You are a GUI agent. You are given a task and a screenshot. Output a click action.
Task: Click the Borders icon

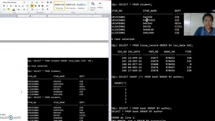point(37,9)
